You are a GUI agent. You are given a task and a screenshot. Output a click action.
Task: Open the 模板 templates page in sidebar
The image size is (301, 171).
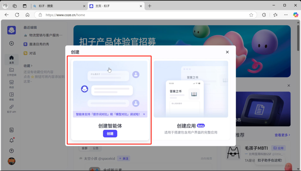[x=11, y=97]
